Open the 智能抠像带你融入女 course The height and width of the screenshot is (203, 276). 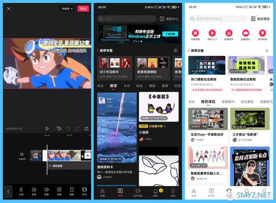coord(208,164)
